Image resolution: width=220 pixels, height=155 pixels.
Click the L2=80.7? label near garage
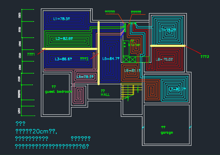177,89
